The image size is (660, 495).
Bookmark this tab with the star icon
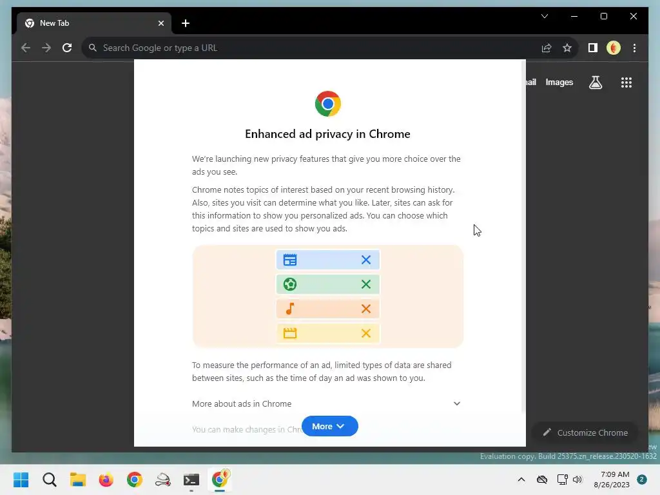tap(567, 48)
